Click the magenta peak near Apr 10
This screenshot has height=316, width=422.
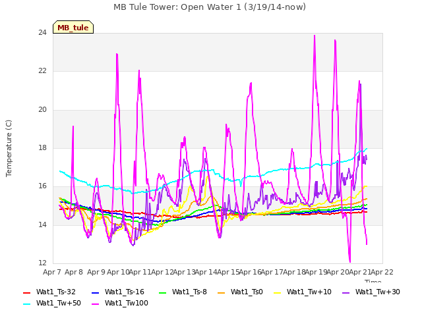click(x=117, y=55)
